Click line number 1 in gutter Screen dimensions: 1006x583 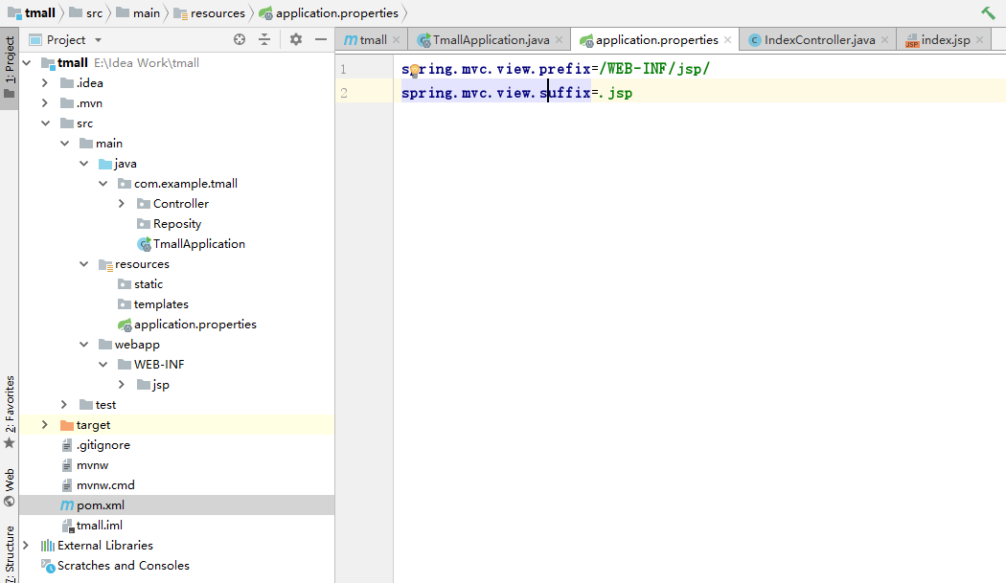click(x=343, y=69)
